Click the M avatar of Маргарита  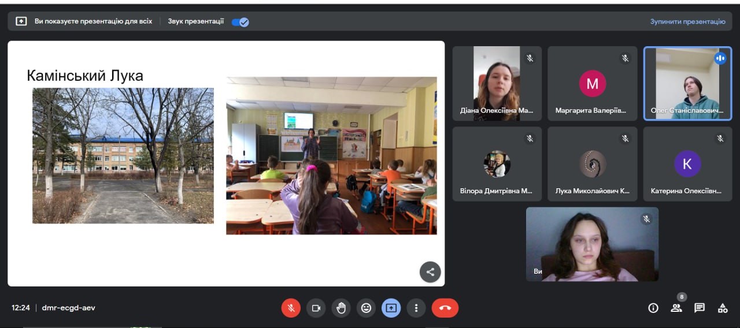593,84
